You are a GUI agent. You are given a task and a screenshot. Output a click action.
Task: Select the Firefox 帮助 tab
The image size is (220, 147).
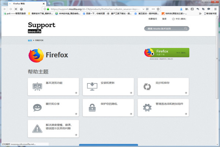click(27, 4)
